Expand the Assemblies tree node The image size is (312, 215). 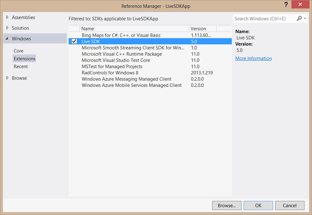(7, 17)
